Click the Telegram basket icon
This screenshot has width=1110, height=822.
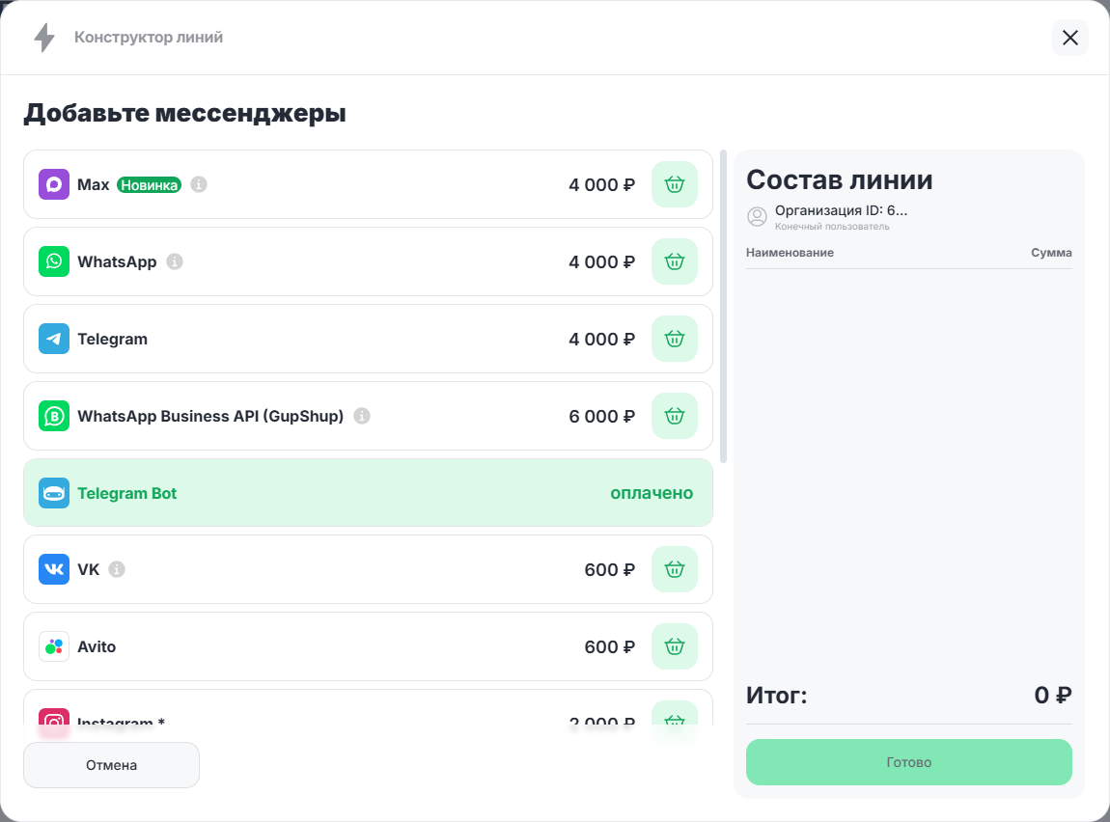click(x=674, y=339)
